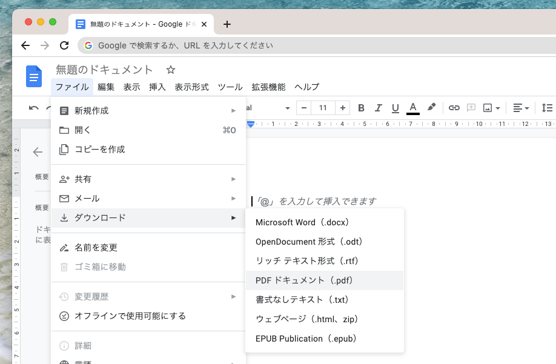The image size is (556, 364).
Task: Insert a link from the toolbar
Action: click(454, 108)
